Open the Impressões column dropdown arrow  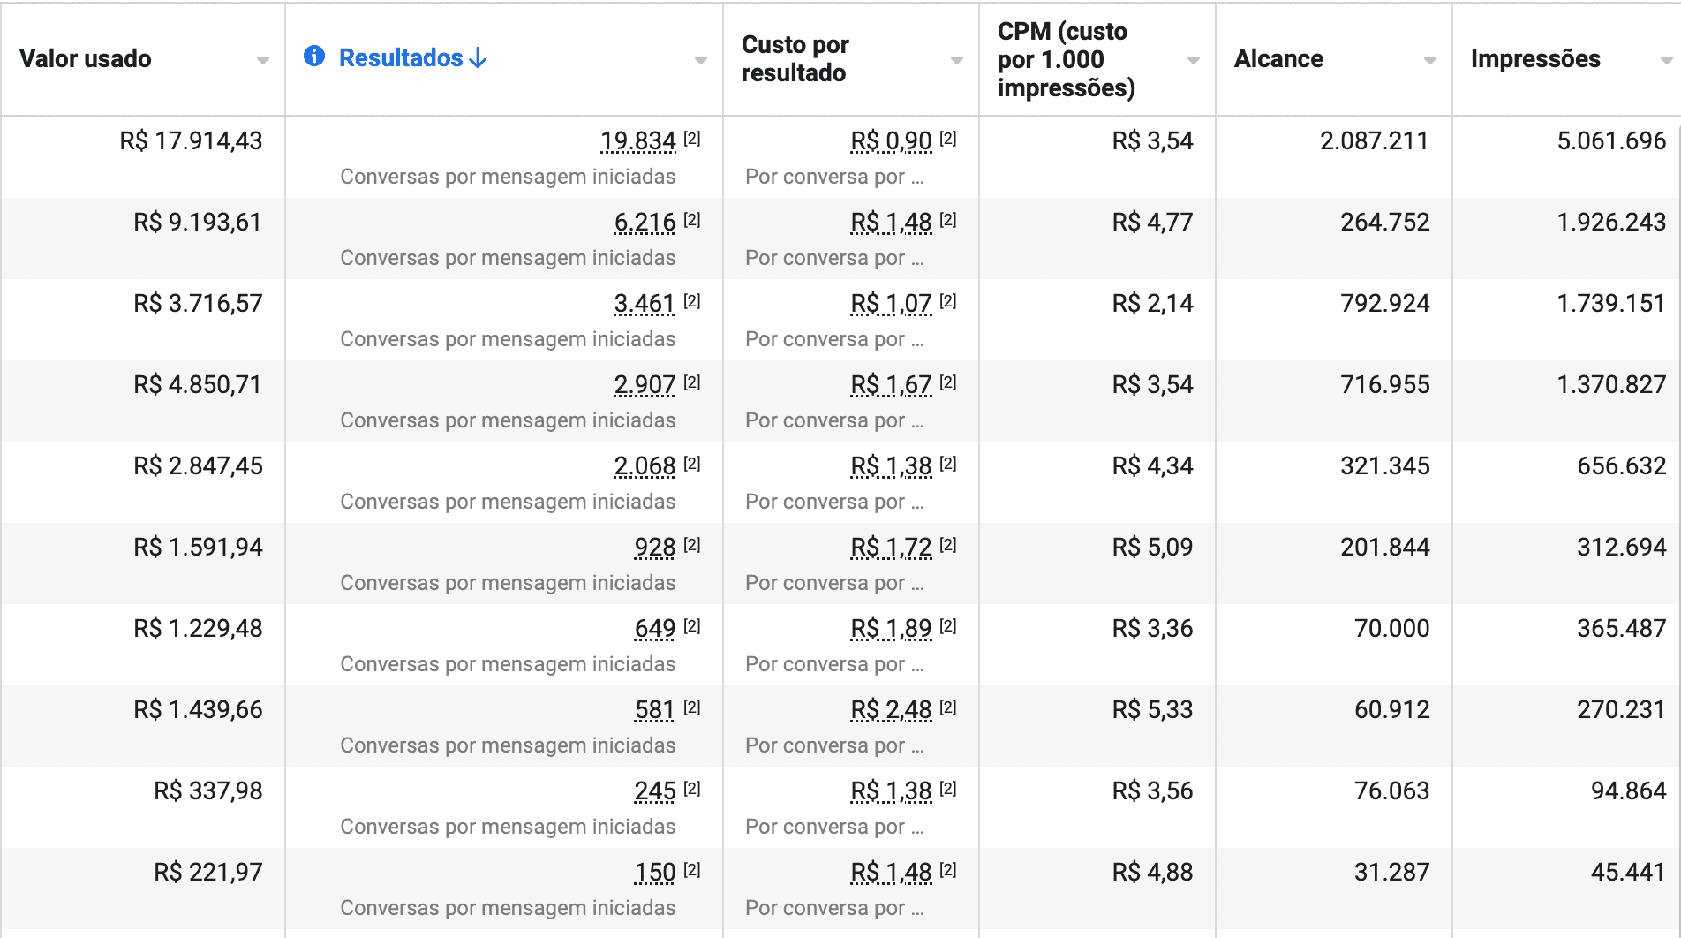tap(1666, 60)
